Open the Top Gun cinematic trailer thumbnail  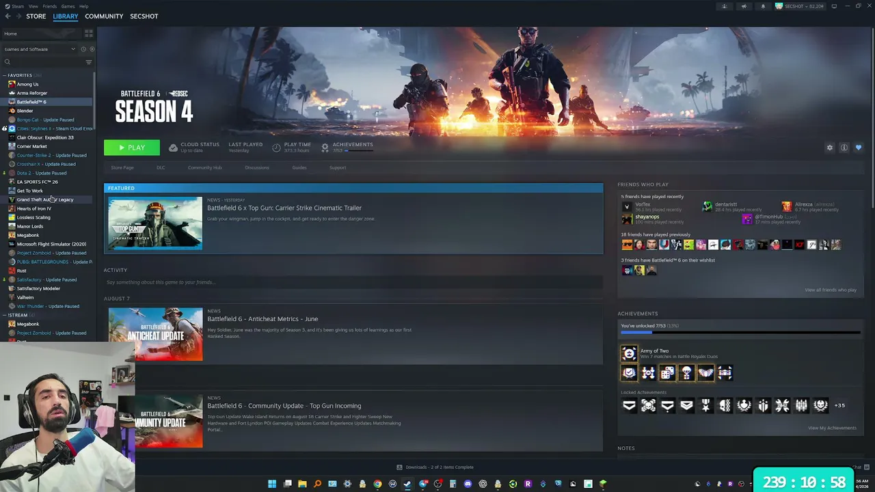(155, 223)
